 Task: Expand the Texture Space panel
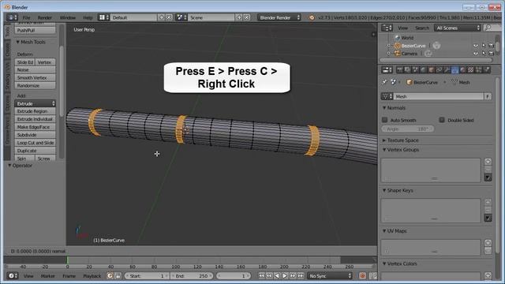pyautogui.click(x=400, y=140)
